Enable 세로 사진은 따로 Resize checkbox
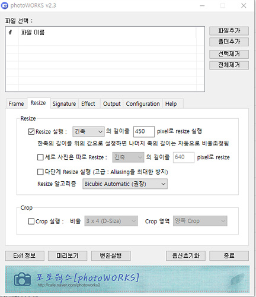 tap(40, 157)
